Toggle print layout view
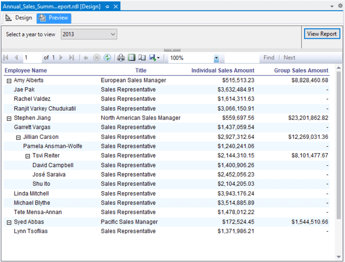This screenshot has height=262, width=345. coord(132,57)
